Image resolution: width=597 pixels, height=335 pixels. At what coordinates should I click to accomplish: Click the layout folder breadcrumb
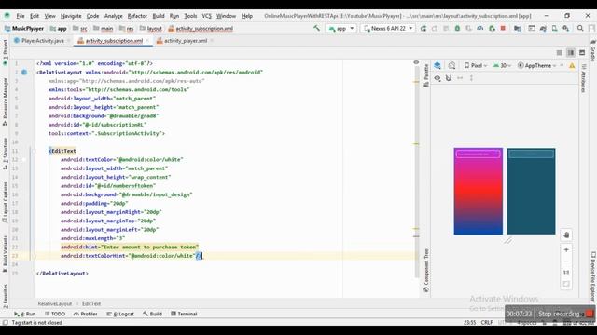click(x=151, y=29)
